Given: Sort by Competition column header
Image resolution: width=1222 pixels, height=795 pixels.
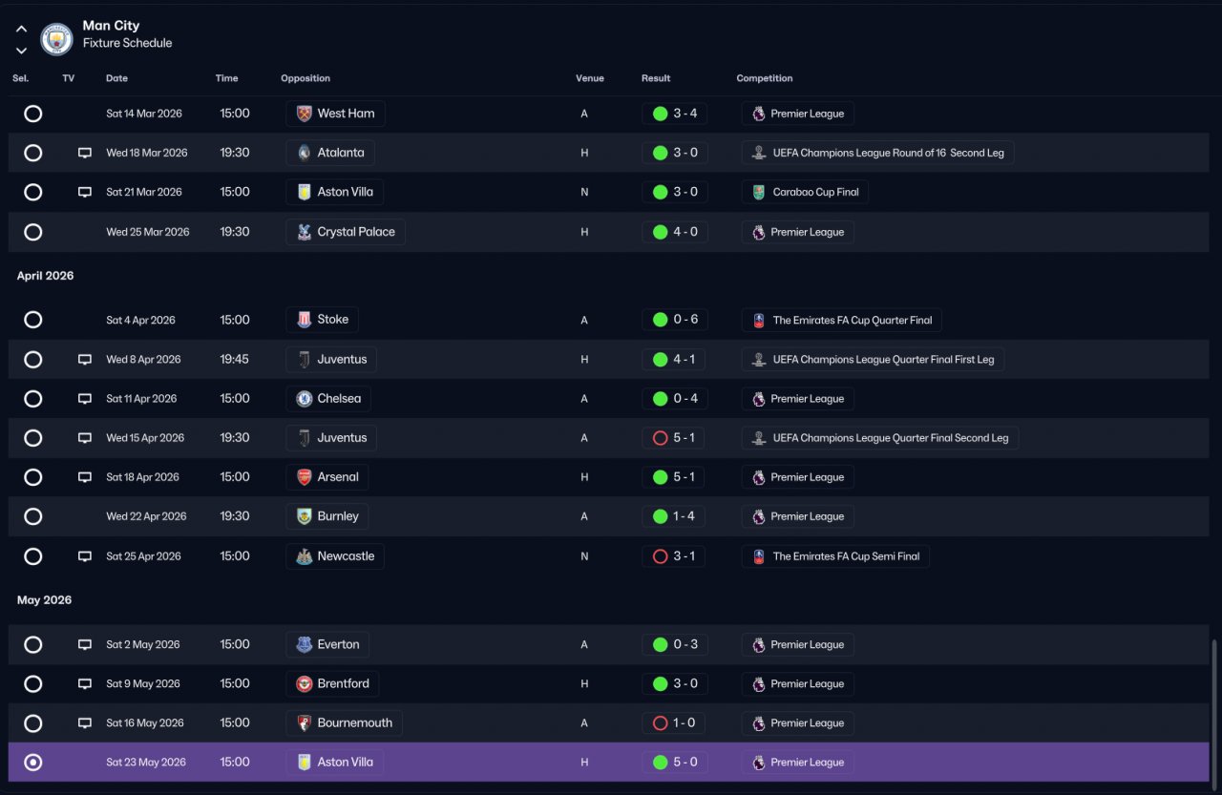Looking at the screenshot, I should point(765,78).
